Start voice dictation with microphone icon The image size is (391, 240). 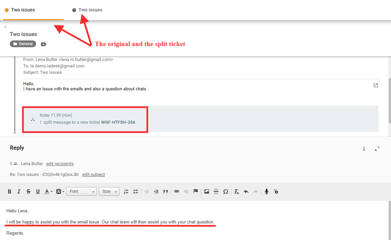[266, 191]
